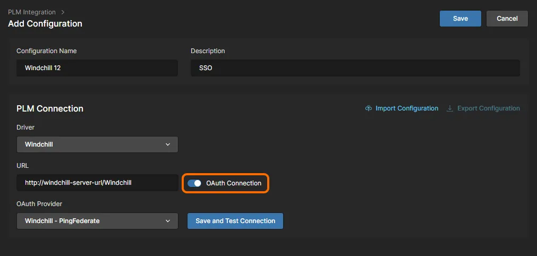Click the Add Configuration page heading
The height and width of the screenshot is (256, 537).
click(x=45, y=24)
